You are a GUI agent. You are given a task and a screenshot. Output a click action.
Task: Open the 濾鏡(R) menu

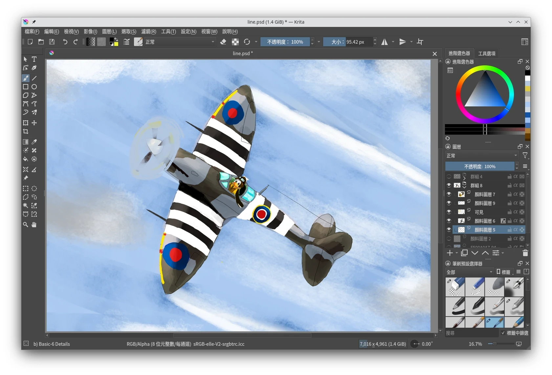(148, 32)
